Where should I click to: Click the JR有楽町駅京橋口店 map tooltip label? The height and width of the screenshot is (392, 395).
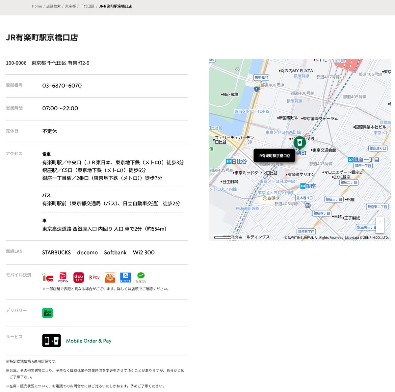click(x=274, y=156)
